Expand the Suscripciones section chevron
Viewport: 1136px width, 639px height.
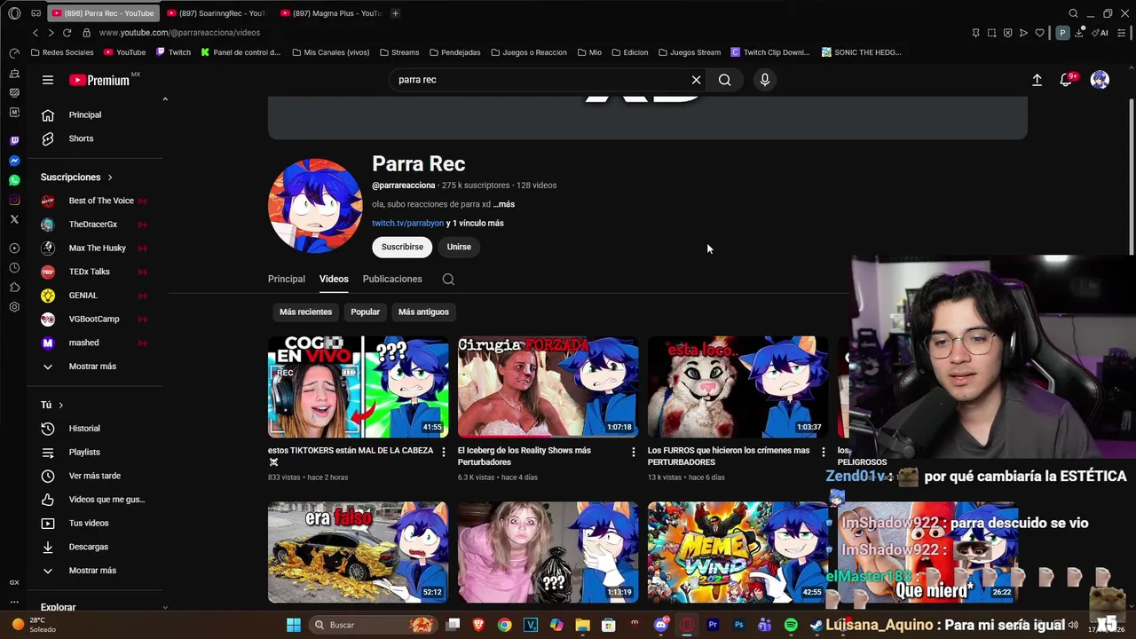pyautogui.click(x=110, y=177)
